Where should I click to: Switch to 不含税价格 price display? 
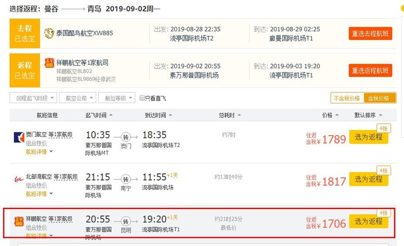(x=347, y=98)
